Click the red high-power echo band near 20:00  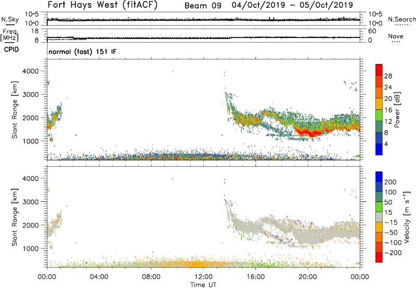(x=310, y=132)
